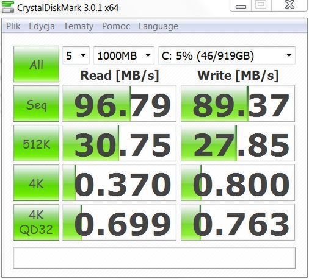Close the CrystalDiskMark window
The width and height of the screenshot is (309, 279).
289,5
